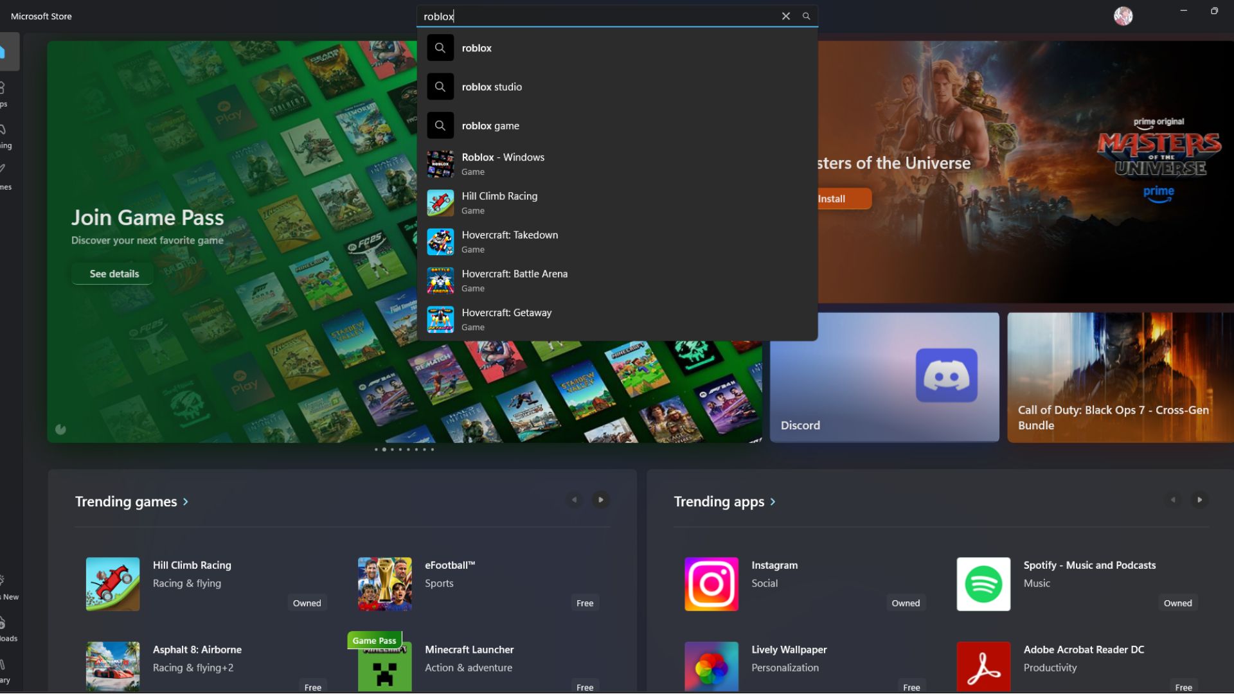Screen dimensions: 1234x694
Task: Open Lively Wallpaper icon
Action: 711,667
